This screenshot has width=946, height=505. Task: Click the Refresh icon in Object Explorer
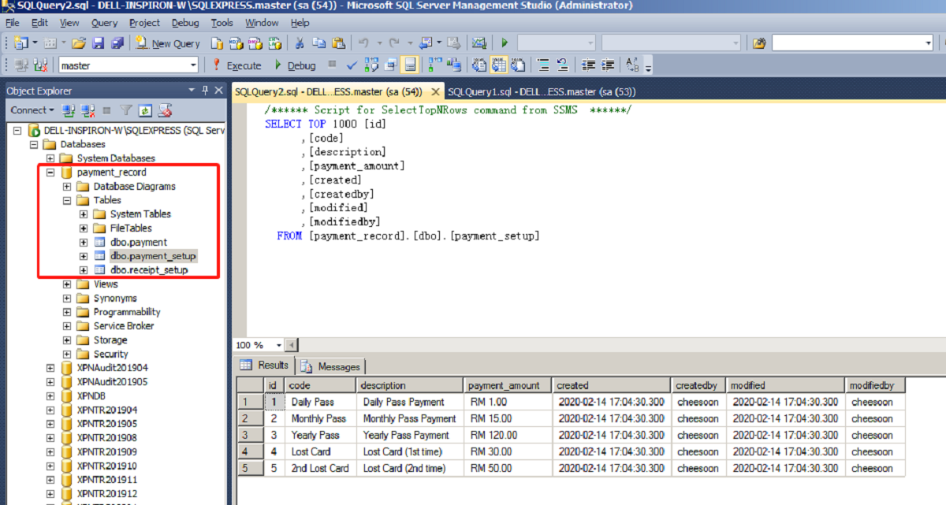tap(144, 110)
